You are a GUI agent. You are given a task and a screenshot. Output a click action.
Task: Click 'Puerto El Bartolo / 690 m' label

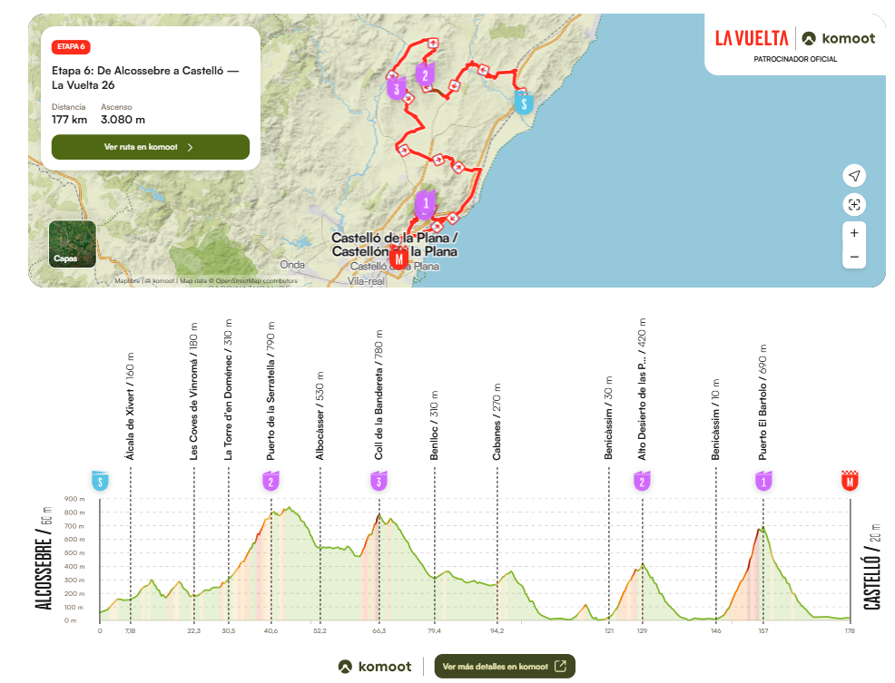click(x=763, y=402)
